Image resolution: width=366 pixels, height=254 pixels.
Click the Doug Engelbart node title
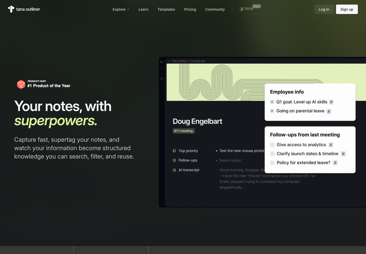(197, 122)
